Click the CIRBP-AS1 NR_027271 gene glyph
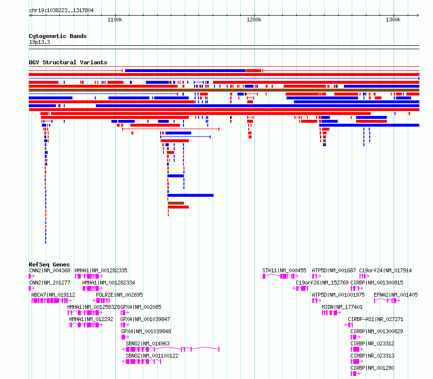 coord(349,325)
